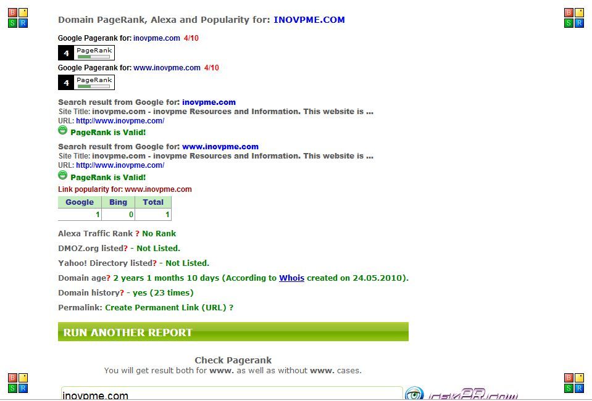The height and width of the screenshot is (401, 592).
Task: Click the No Rank Alexa value
Action: (x=159, y=234)
